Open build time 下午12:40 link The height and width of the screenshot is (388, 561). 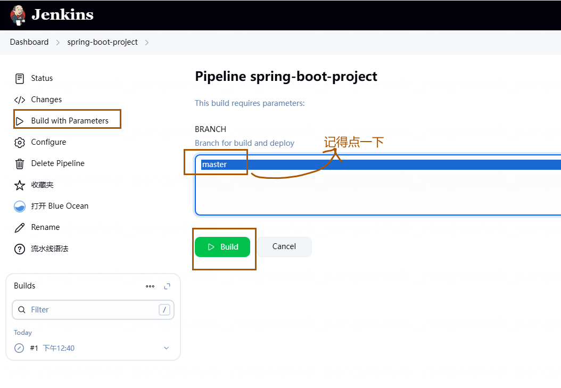[x=59, y=348]
